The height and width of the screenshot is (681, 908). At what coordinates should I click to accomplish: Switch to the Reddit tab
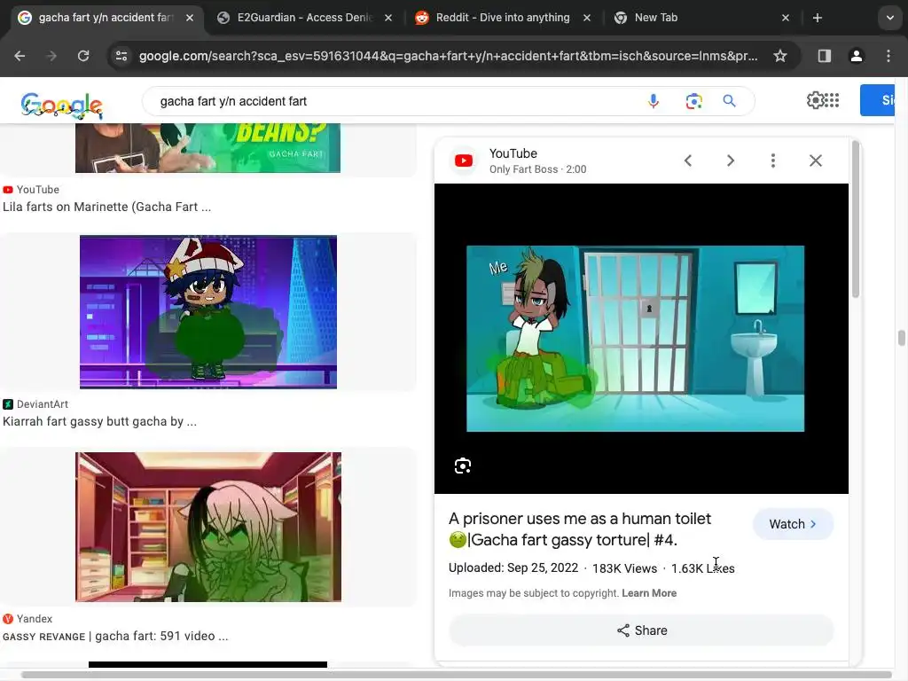pos(502,18)
